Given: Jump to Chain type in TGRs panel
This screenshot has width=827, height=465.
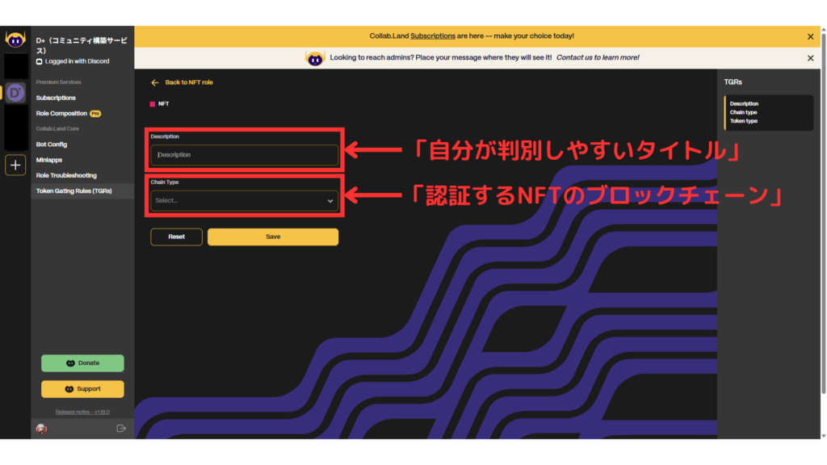Looking at the screenshot, I should point(744,112).
